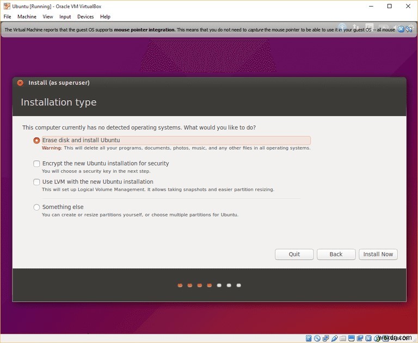Click the "Installation type" heading
The width and height of the screenshot is (418, 343).
tap(59, 102)
